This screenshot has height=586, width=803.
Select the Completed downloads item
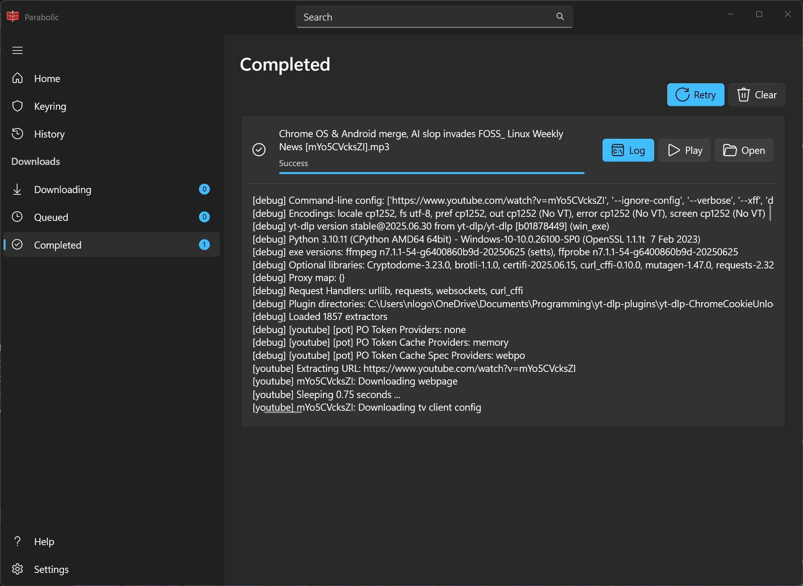[58, 245]
